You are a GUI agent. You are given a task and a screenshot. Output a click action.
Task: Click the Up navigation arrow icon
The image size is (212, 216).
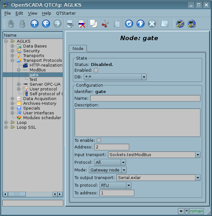pyautogui.click(x=34, y=24)
